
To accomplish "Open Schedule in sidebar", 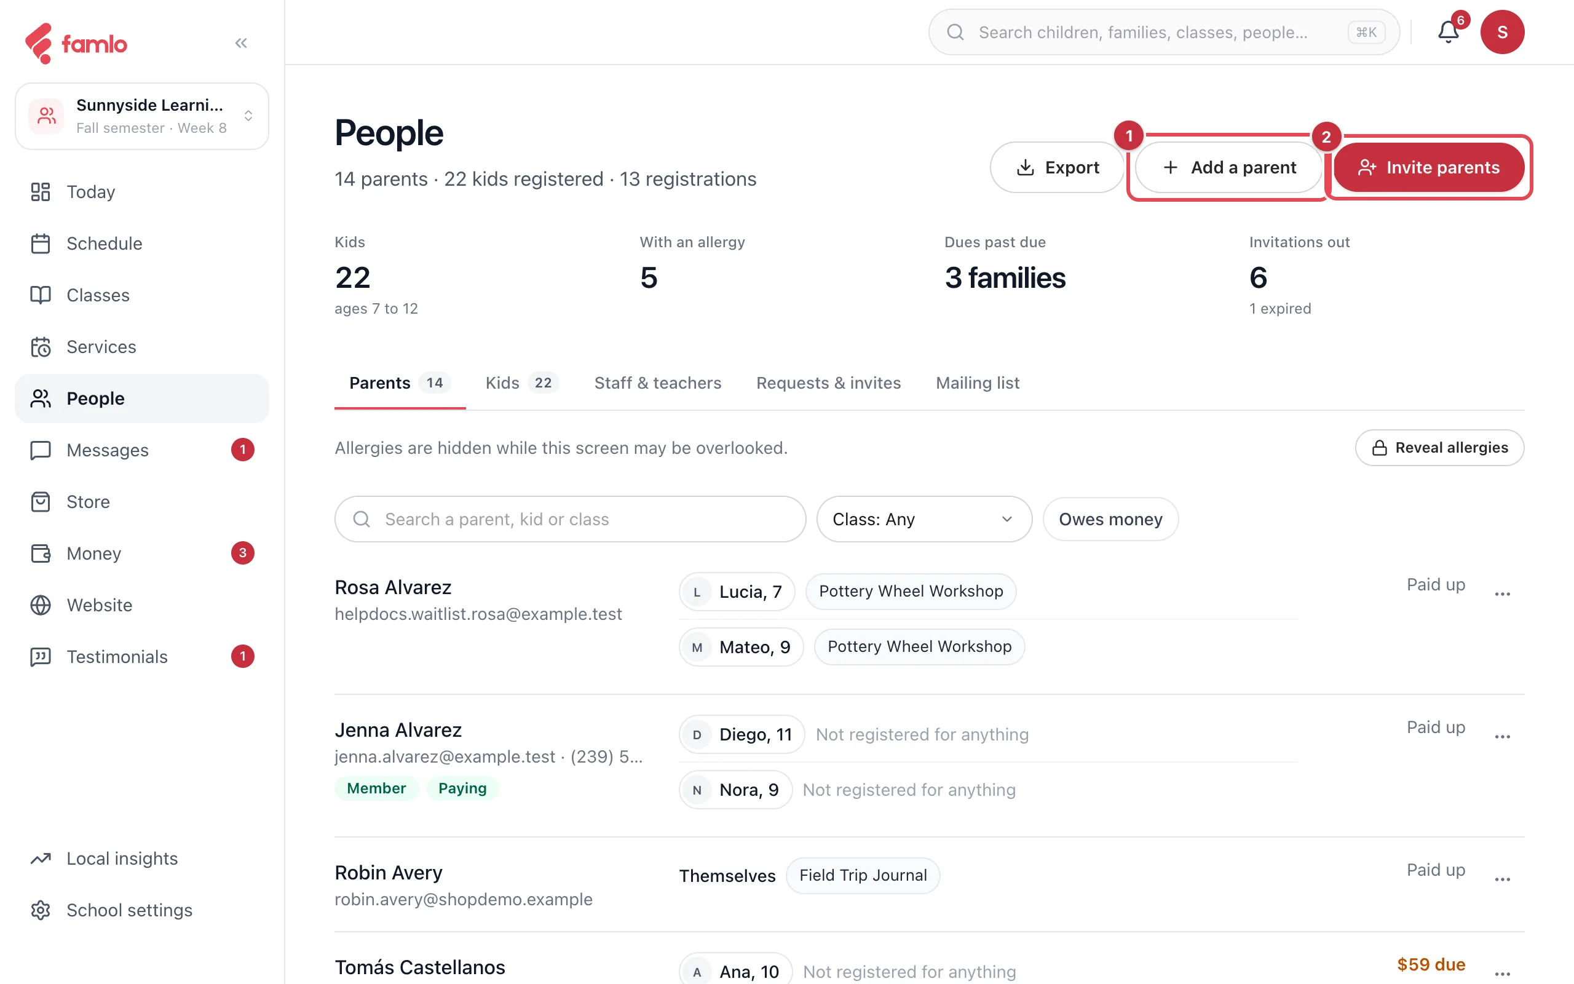I will click(142, 244).
